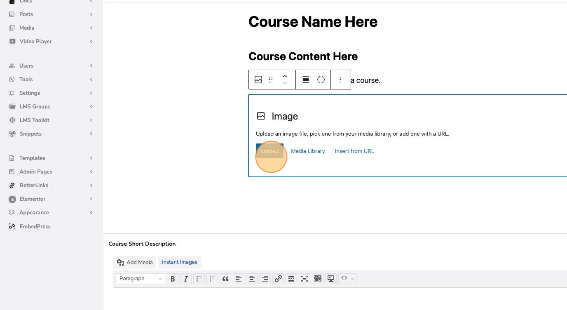The width and height of the screenshot is (567, 310).
Task: Insert a numbered list
Action: coord(212,279)
